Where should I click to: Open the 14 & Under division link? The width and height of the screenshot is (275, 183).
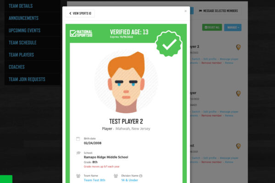coord(130,180)
